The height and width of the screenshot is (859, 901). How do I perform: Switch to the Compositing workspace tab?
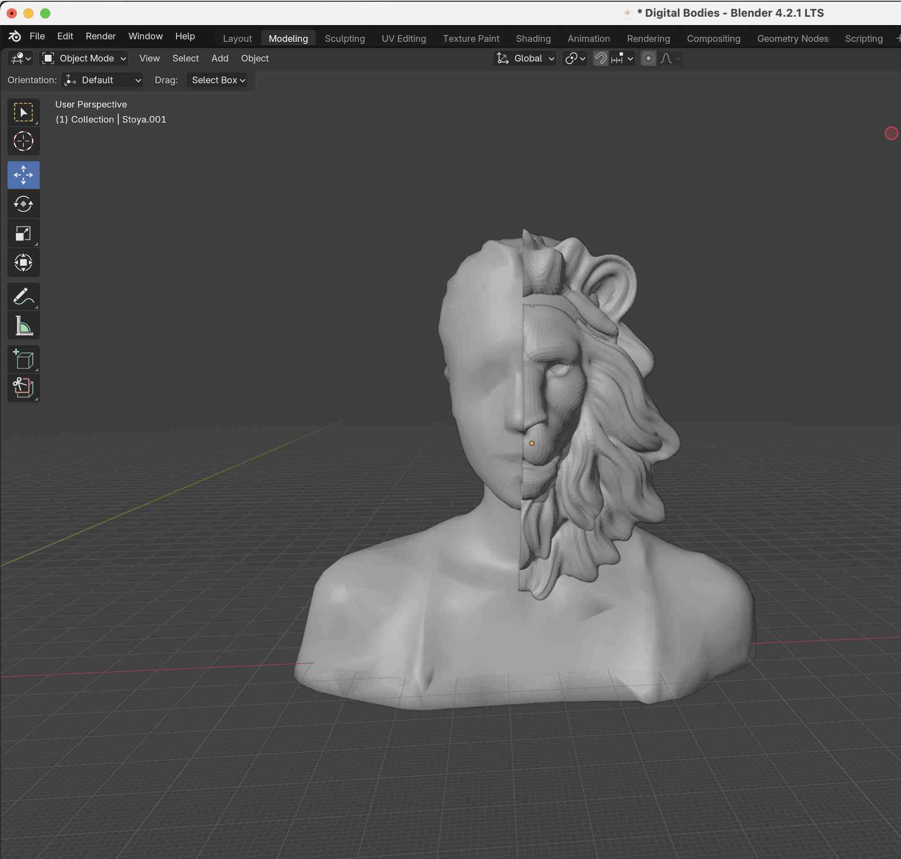(713, 39)
